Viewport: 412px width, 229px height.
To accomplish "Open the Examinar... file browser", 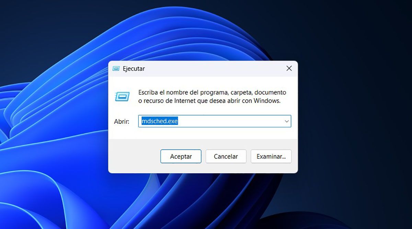I will point(271,156).
